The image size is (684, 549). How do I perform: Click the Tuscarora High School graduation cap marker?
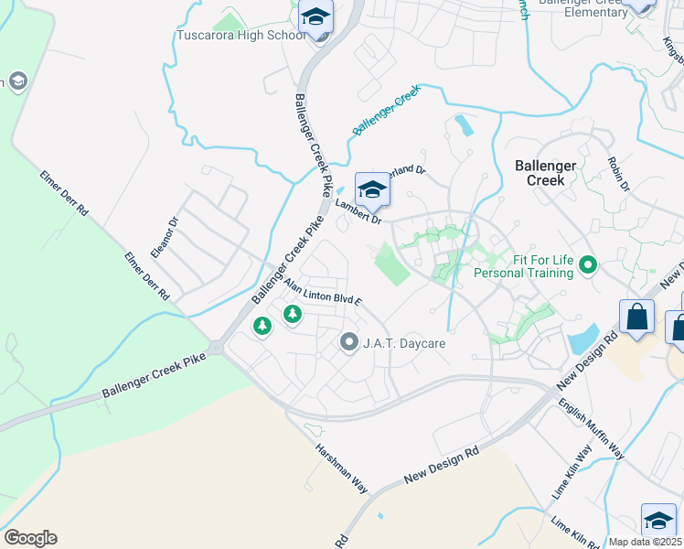click(x=315, y=17)
